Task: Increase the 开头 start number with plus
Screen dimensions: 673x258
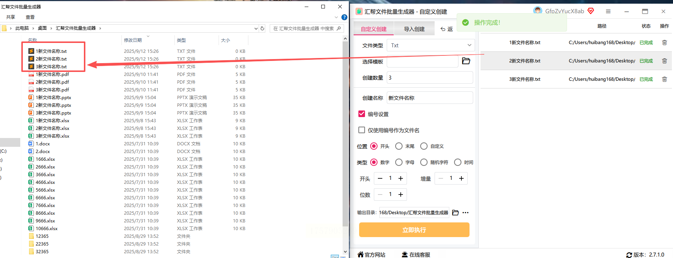Action: (401, 178)
